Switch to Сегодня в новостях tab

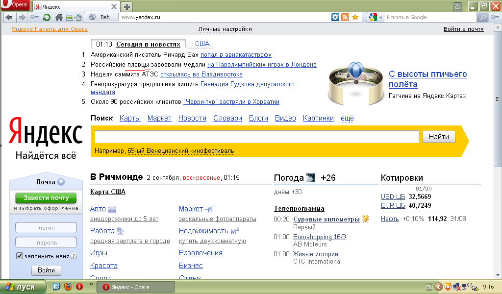[x=148, y=44]
